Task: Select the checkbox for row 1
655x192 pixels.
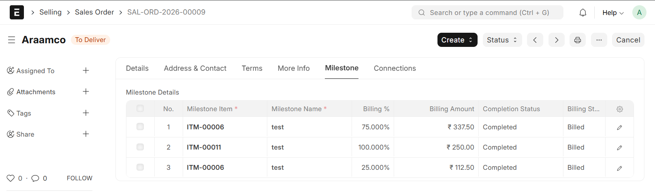Action: point(140,127)
